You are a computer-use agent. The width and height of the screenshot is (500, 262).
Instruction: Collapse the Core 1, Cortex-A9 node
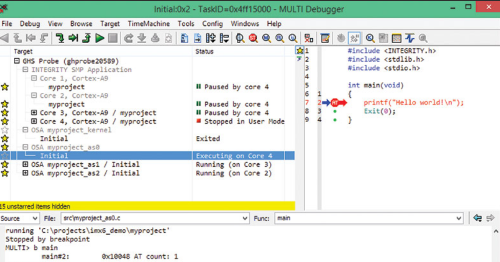point(34,78)
